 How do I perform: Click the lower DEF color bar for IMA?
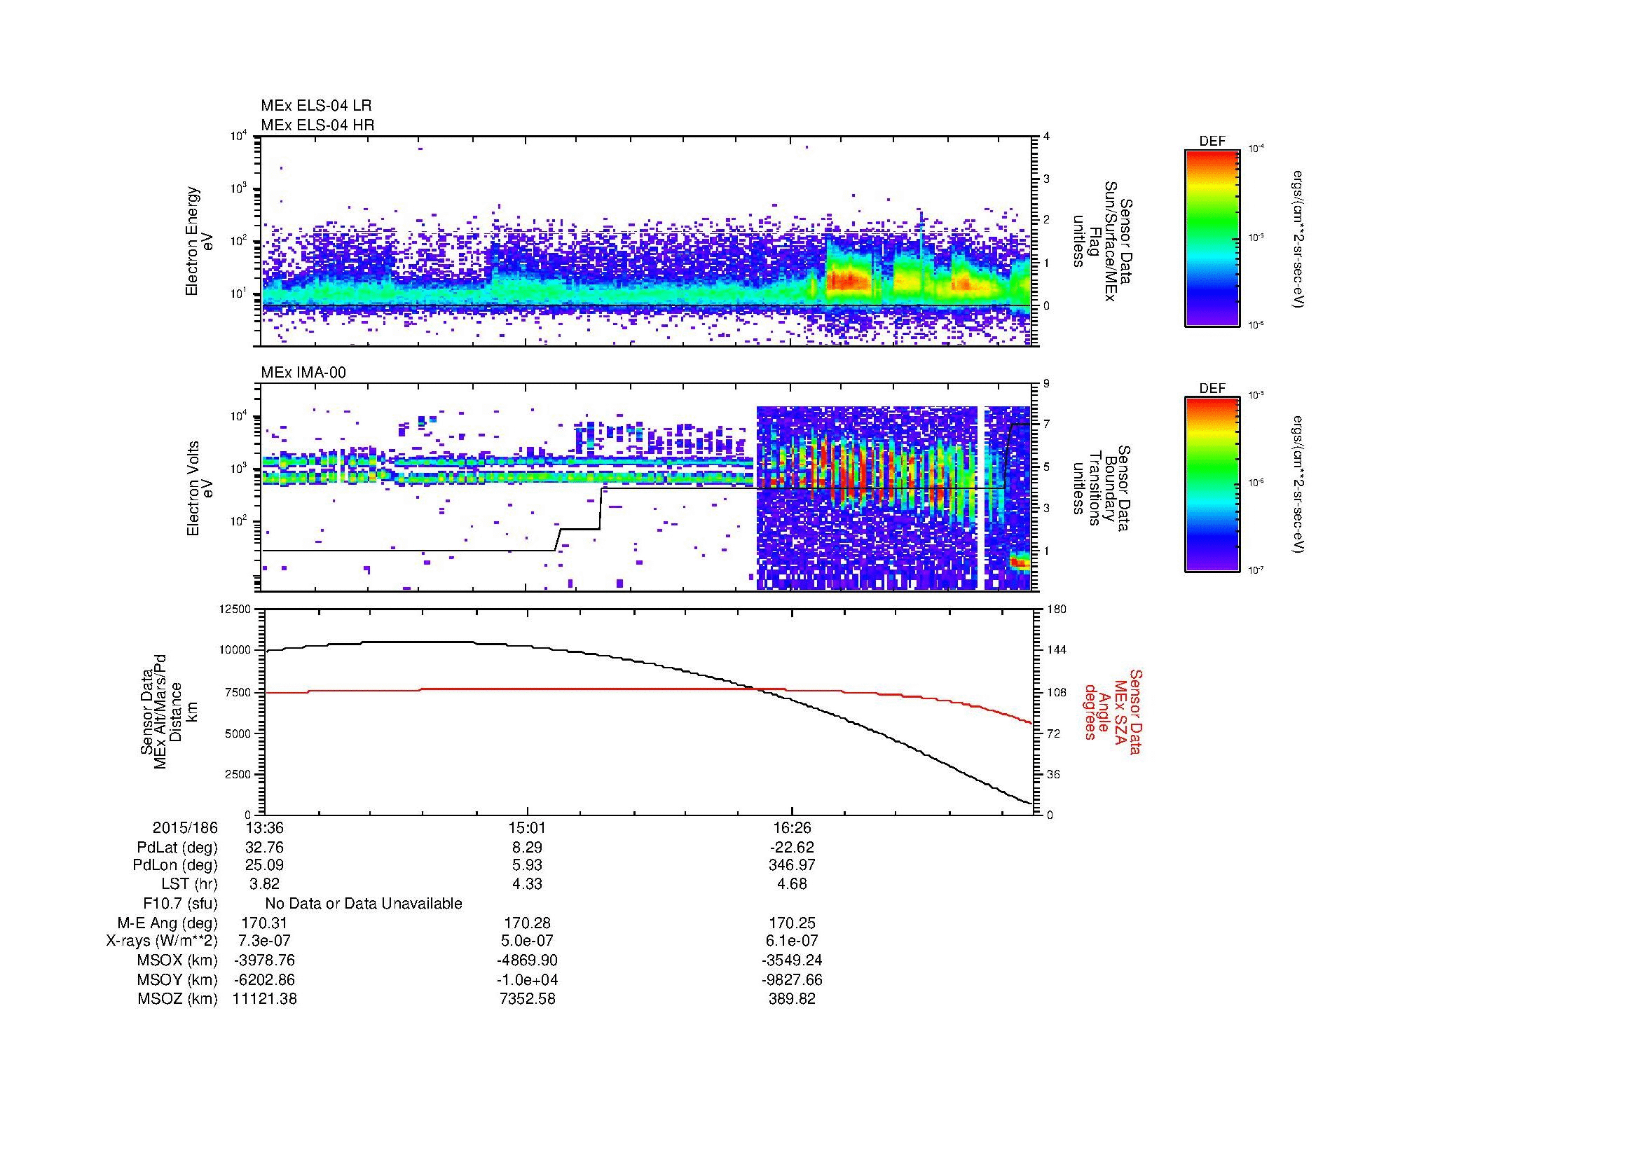[1212, 485]
